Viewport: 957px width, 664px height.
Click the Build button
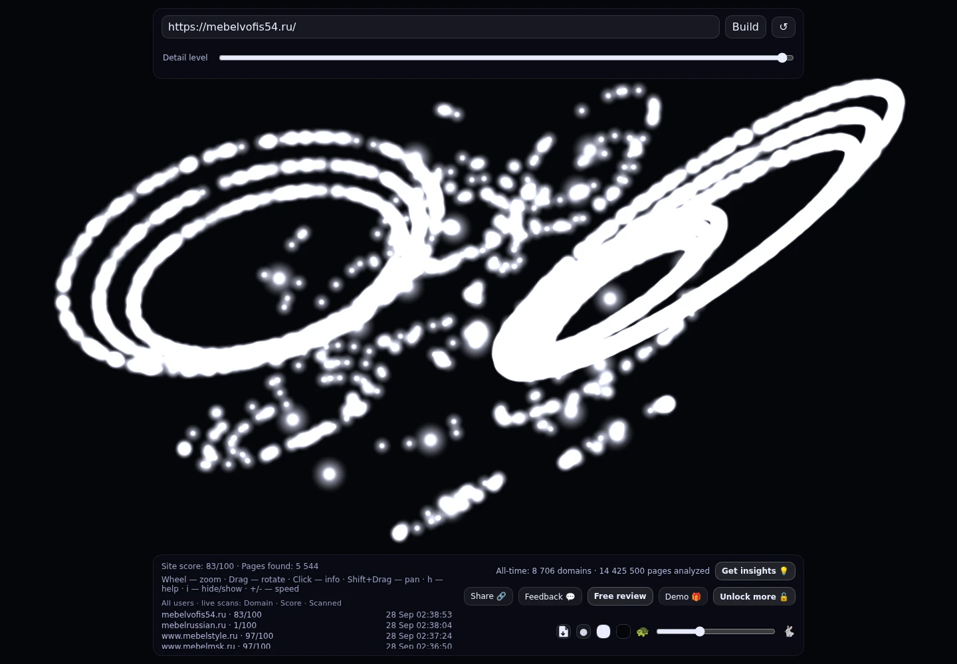coord(745,27)
